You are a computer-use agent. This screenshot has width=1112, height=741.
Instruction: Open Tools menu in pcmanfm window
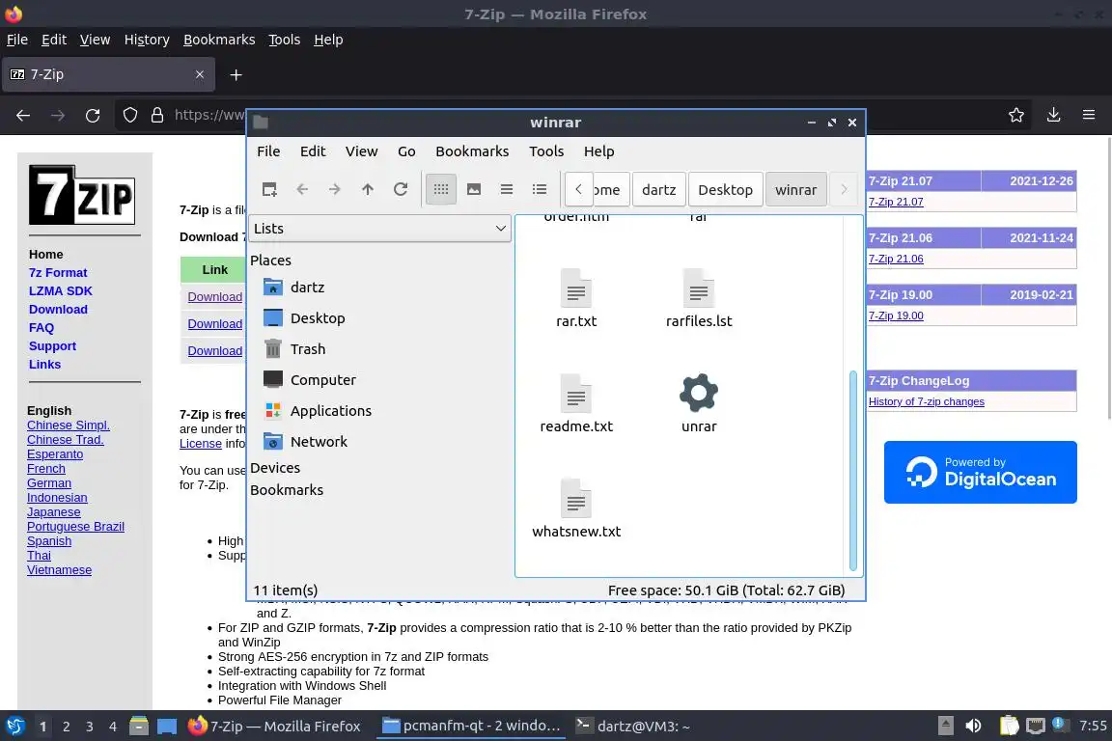[546, 151]
